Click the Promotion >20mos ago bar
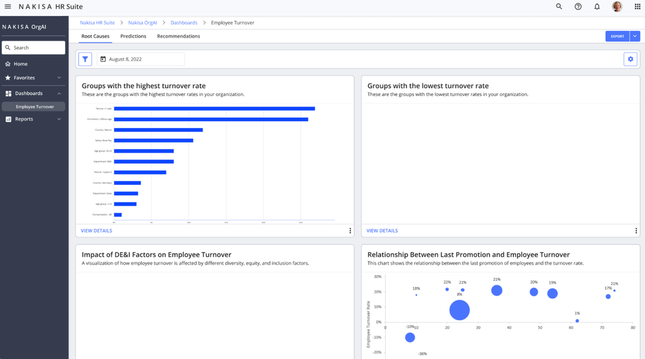Screen dimensions: 645x359 pyautogui.click(x=211, y=119)
